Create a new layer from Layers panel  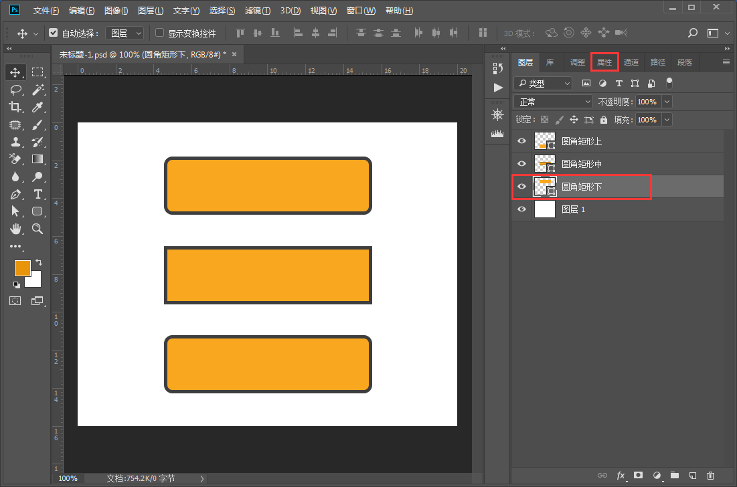pos(693,475)
